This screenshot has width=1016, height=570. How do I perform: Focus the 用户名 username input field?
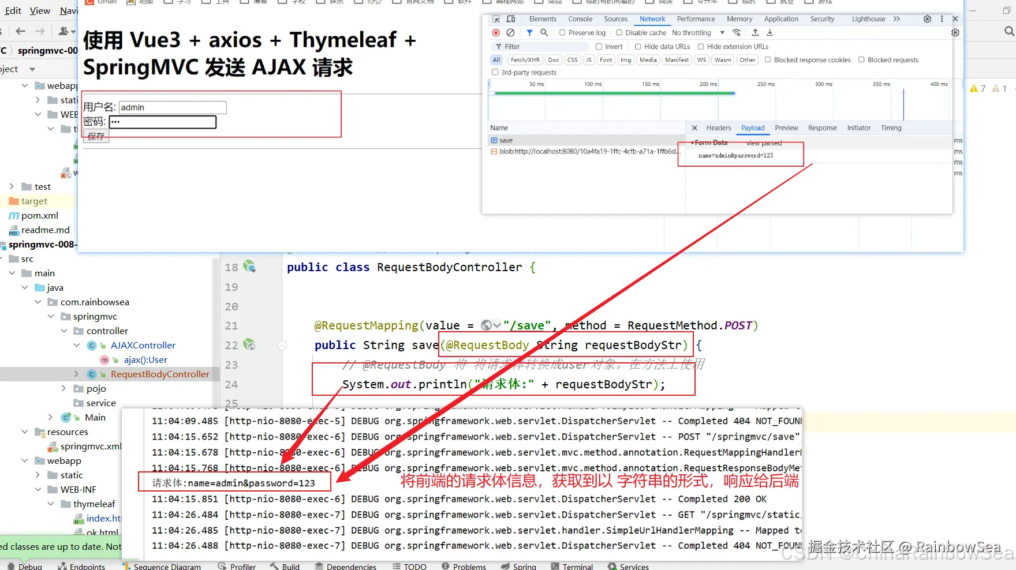tap(173, 107)
